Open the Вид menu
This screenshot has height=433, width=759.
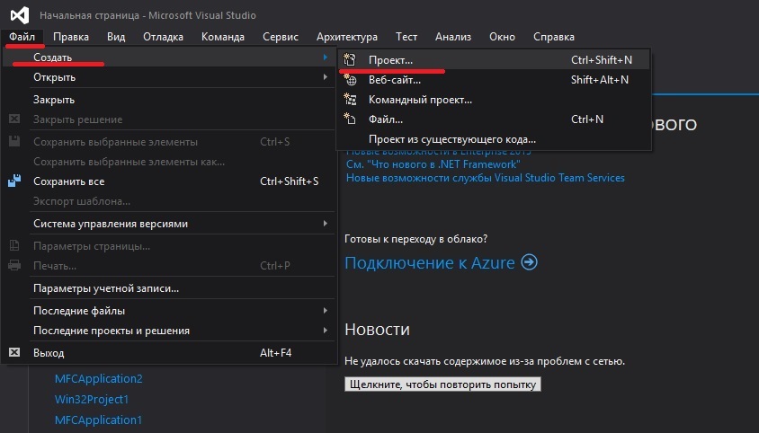coord(116,37)
